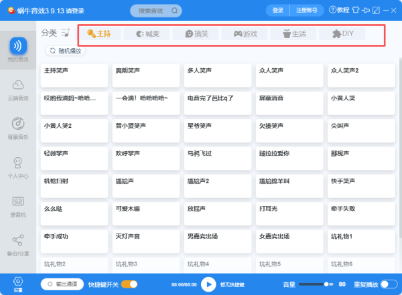Click the 注册账号 register button
402x295 pixels.
click(307, 11)
